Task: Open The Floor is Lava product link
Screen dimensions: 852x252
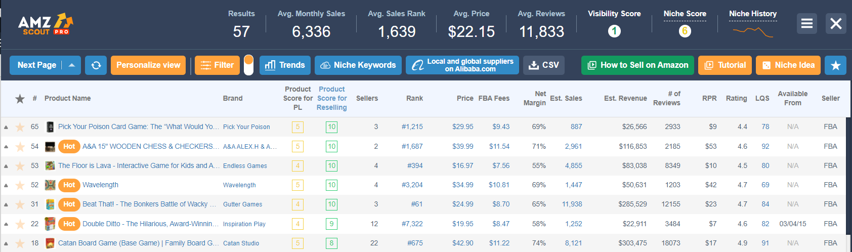Action: (x=139, y=165)
